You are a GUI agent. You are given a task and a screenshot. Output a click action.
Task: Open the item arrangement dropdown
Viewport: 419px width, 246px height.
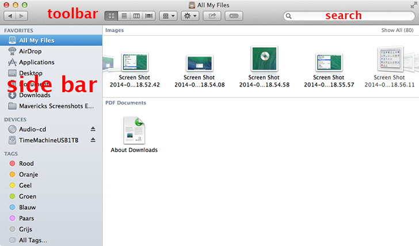[168, 16]
